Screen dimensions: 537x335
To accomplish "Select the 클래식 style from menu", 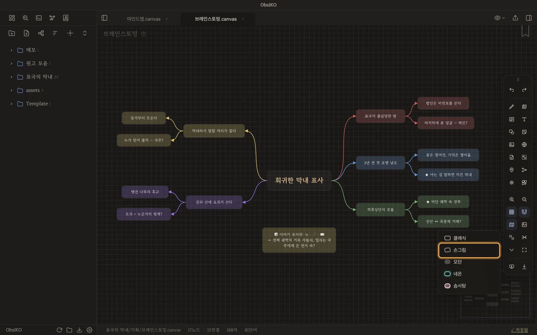I will pyautogui.click(x=469, y=238).
